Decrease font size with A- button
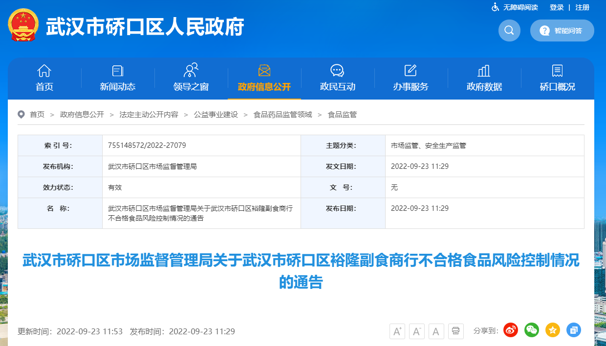Screen dimensions: 606x346 (417, 331)
